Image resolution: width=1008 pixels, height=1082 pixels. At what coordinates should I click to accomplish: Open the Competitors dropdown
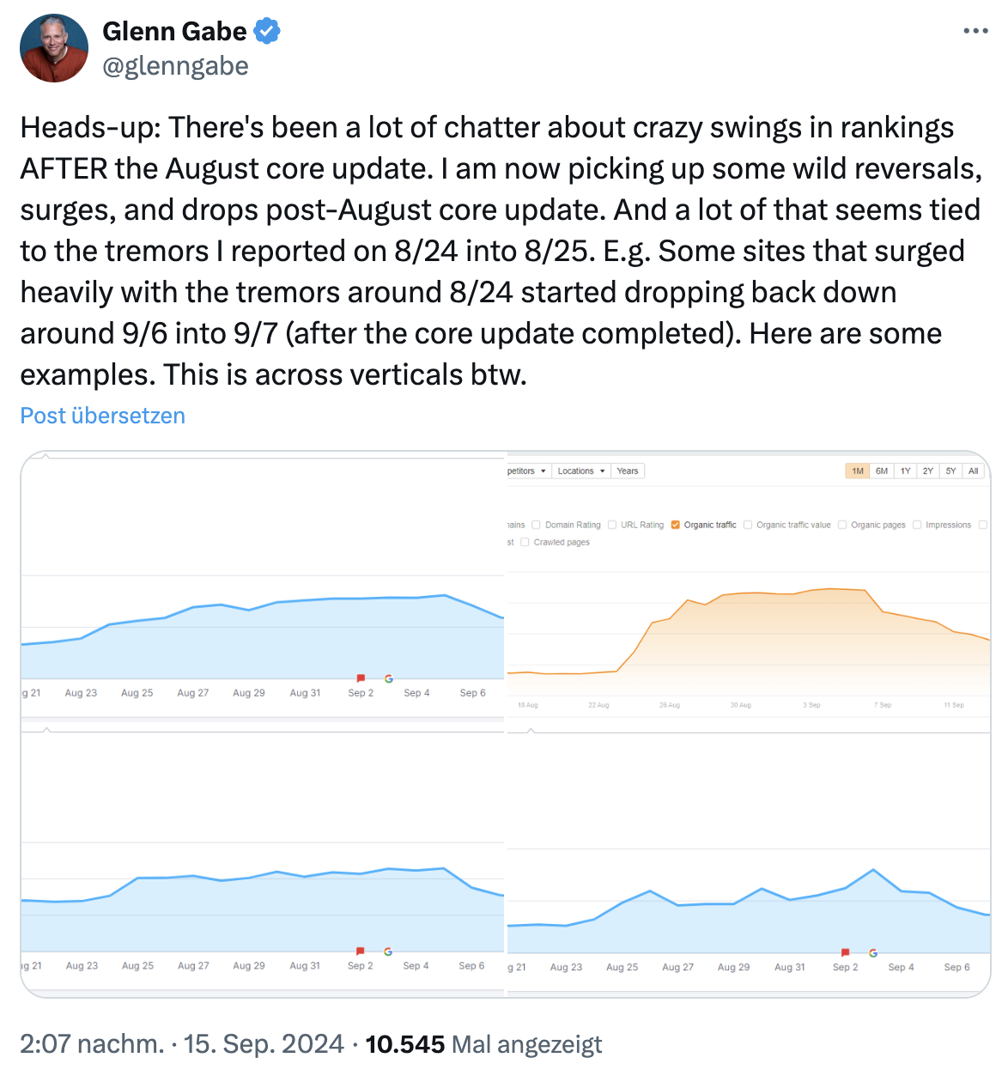[x=526, y=471]
